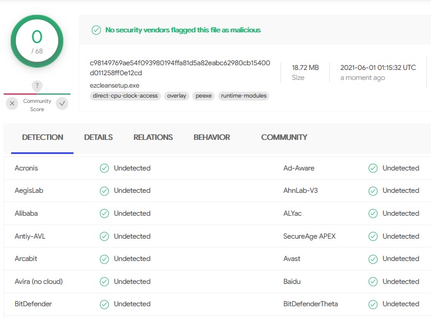Click the check icon in the AegisLab row

tap(105, 191)
